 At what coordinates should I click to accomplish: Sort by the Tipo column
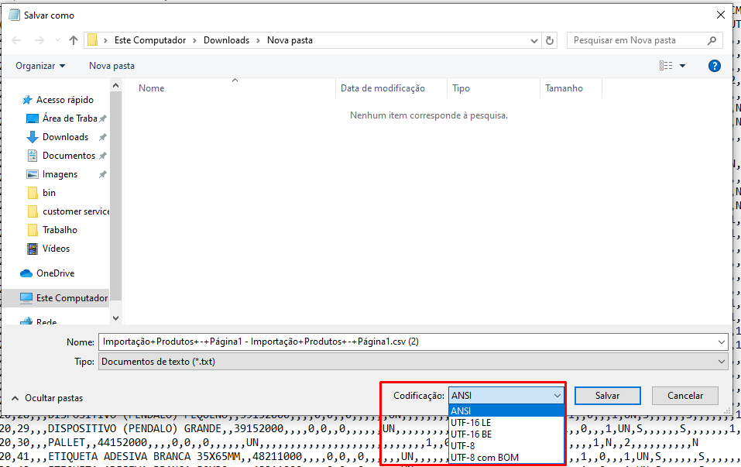461,88
